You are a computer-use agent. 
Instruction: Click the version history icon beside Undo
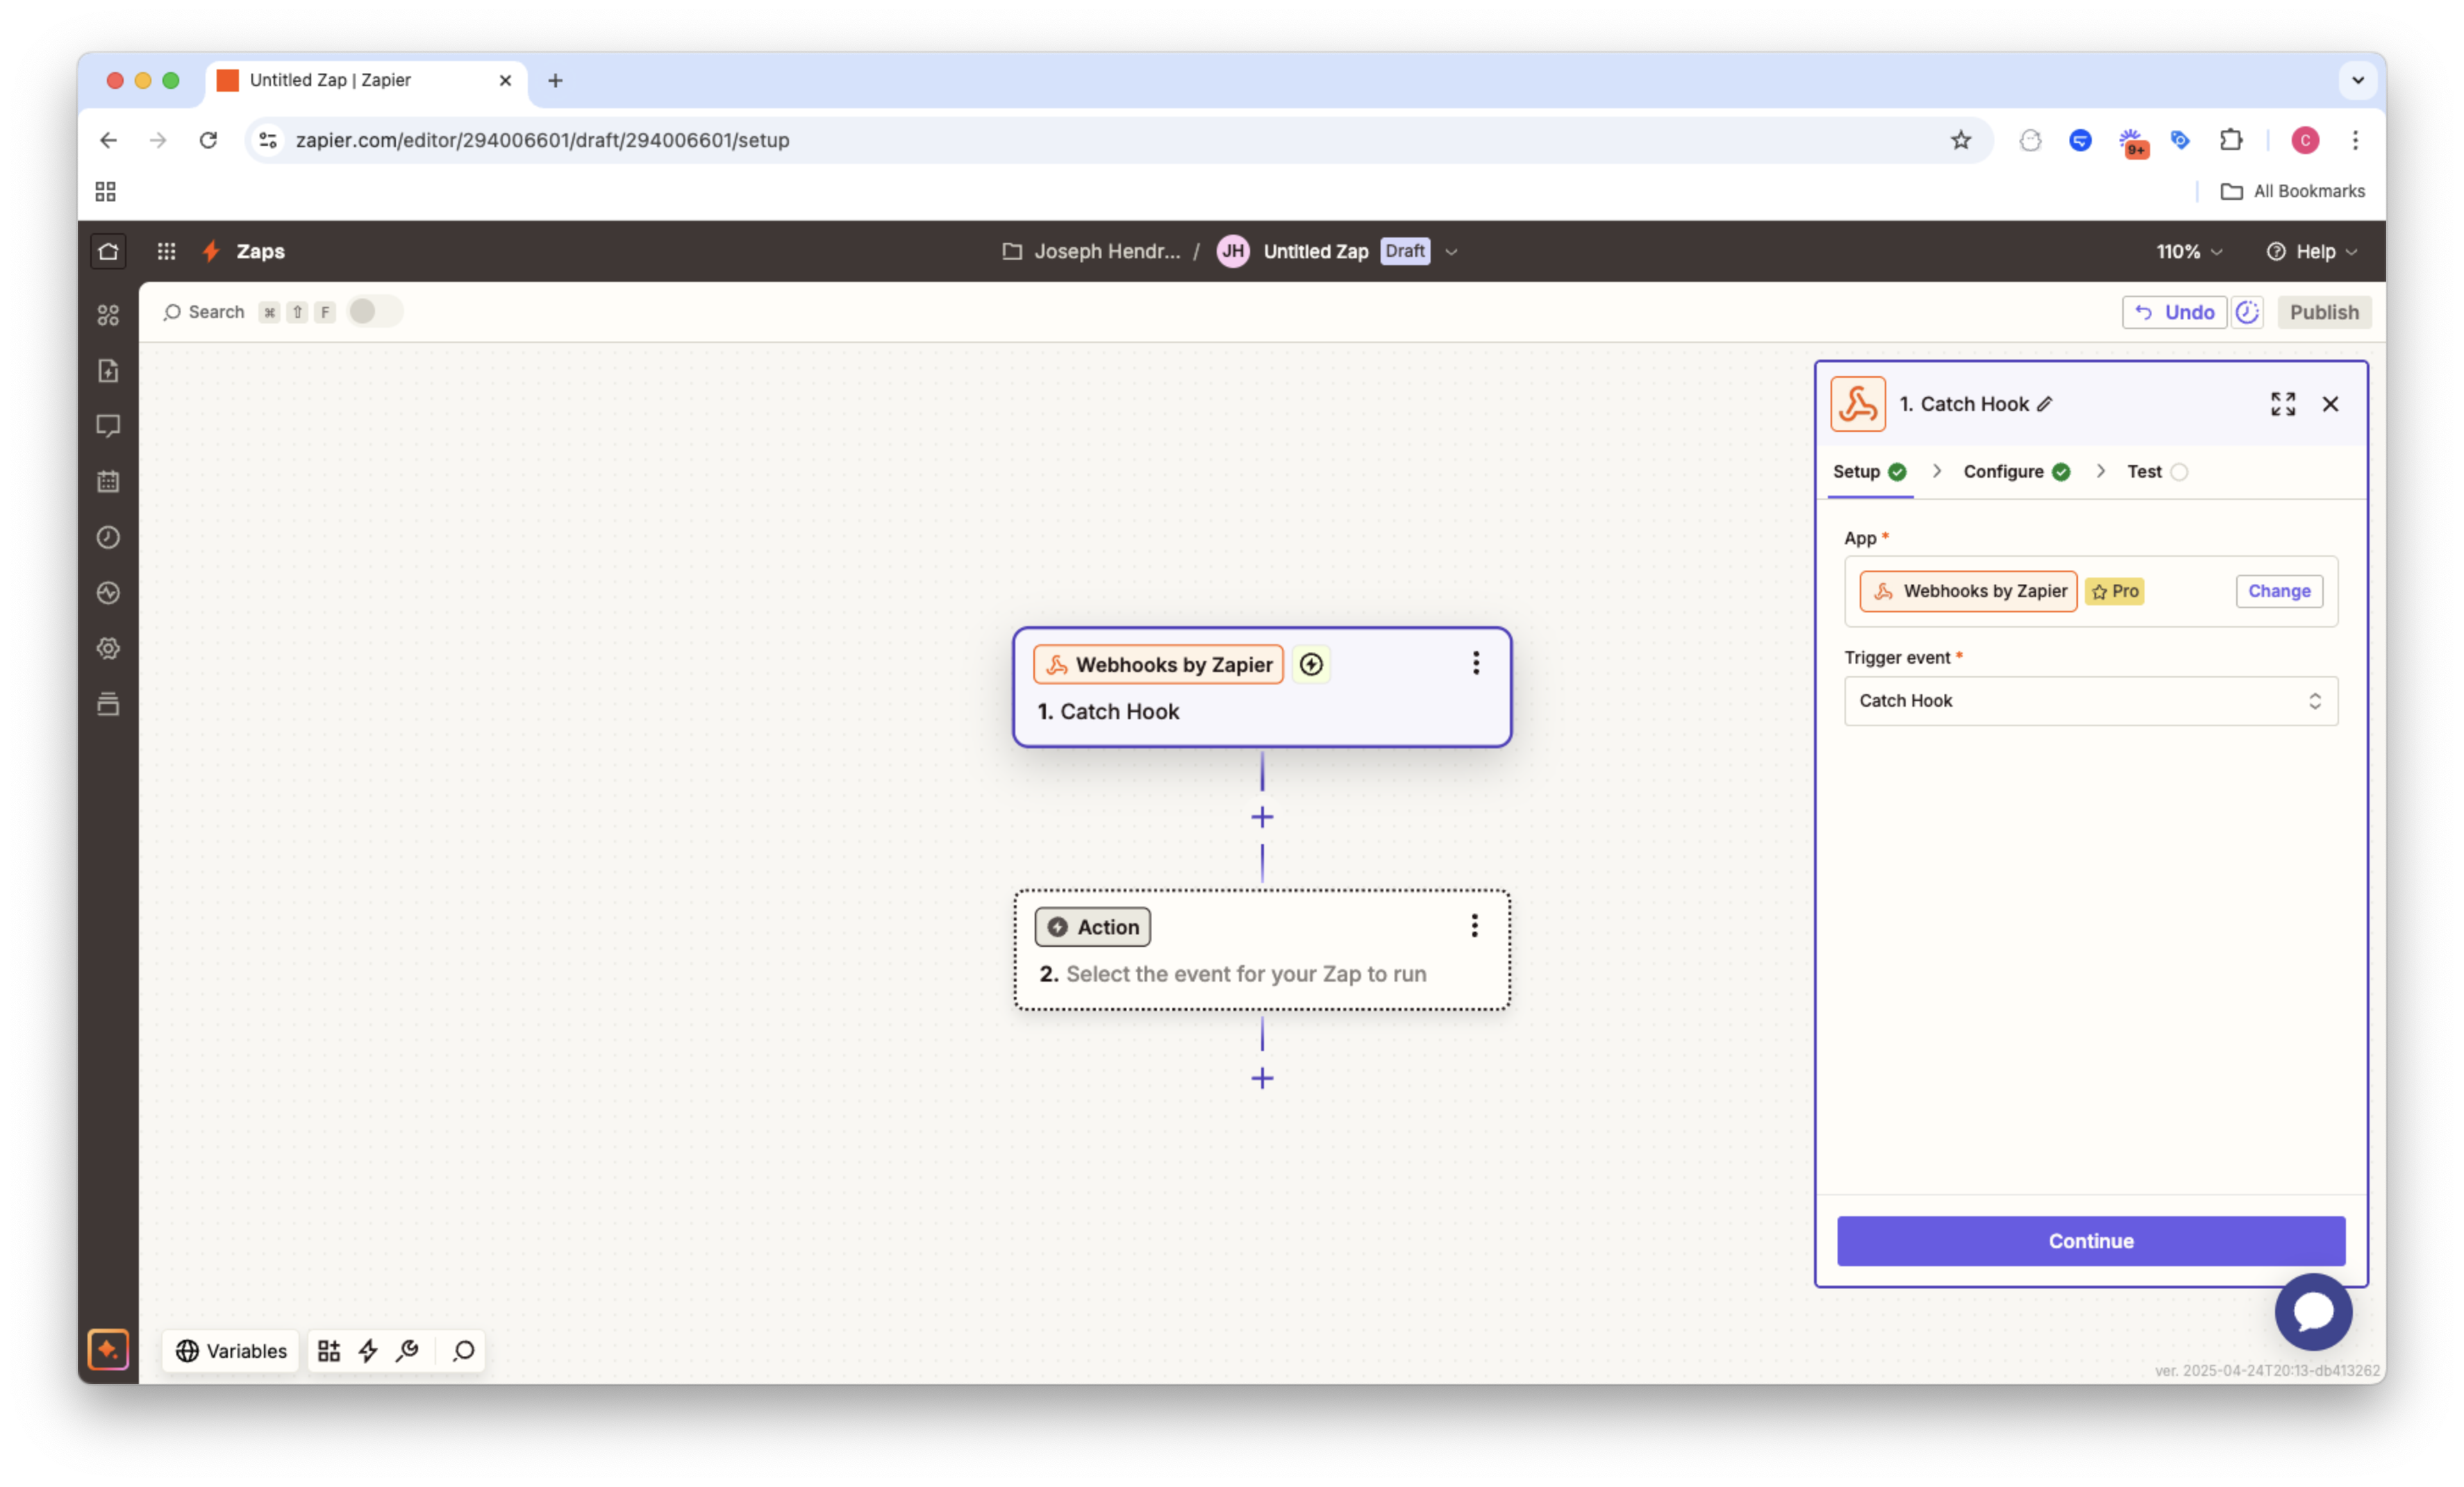[2247, 312]
